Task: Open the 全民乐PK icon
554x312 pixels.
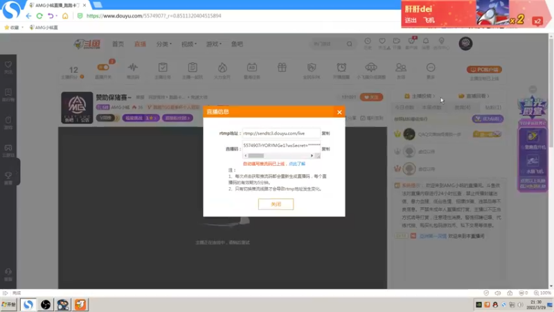Action: pos(311,67)
